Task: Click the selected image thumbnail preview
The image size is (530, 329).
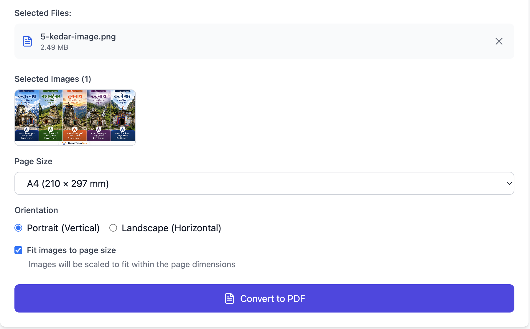Action: [75, 118]
